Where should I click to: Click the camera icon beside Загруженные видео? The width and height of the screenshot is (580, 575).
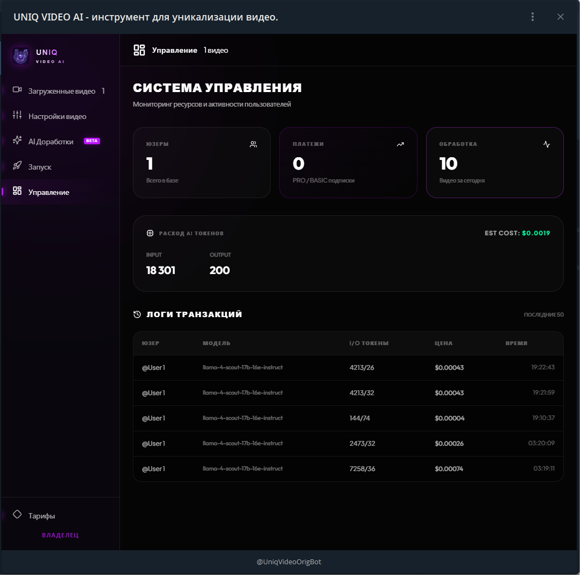[17, 90]
